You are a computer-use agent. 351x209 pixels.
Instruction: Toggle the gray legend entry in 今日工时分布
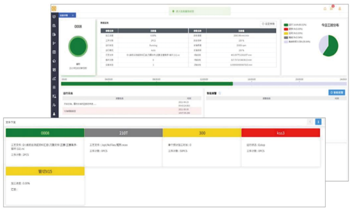293,37
